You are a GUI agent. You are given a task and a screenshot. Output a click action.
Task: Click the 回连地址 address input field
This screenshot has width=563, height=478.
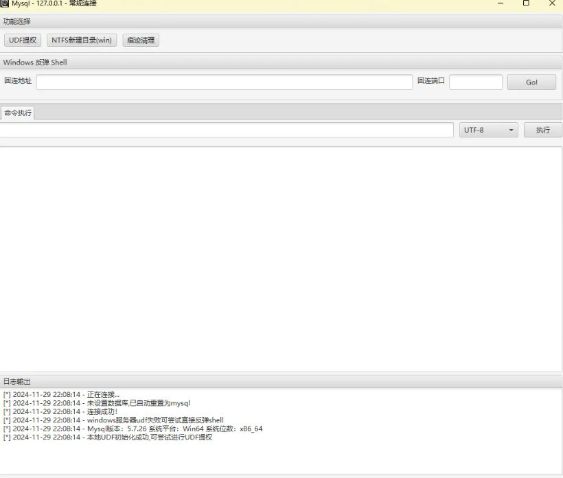(x=227, y=82)
